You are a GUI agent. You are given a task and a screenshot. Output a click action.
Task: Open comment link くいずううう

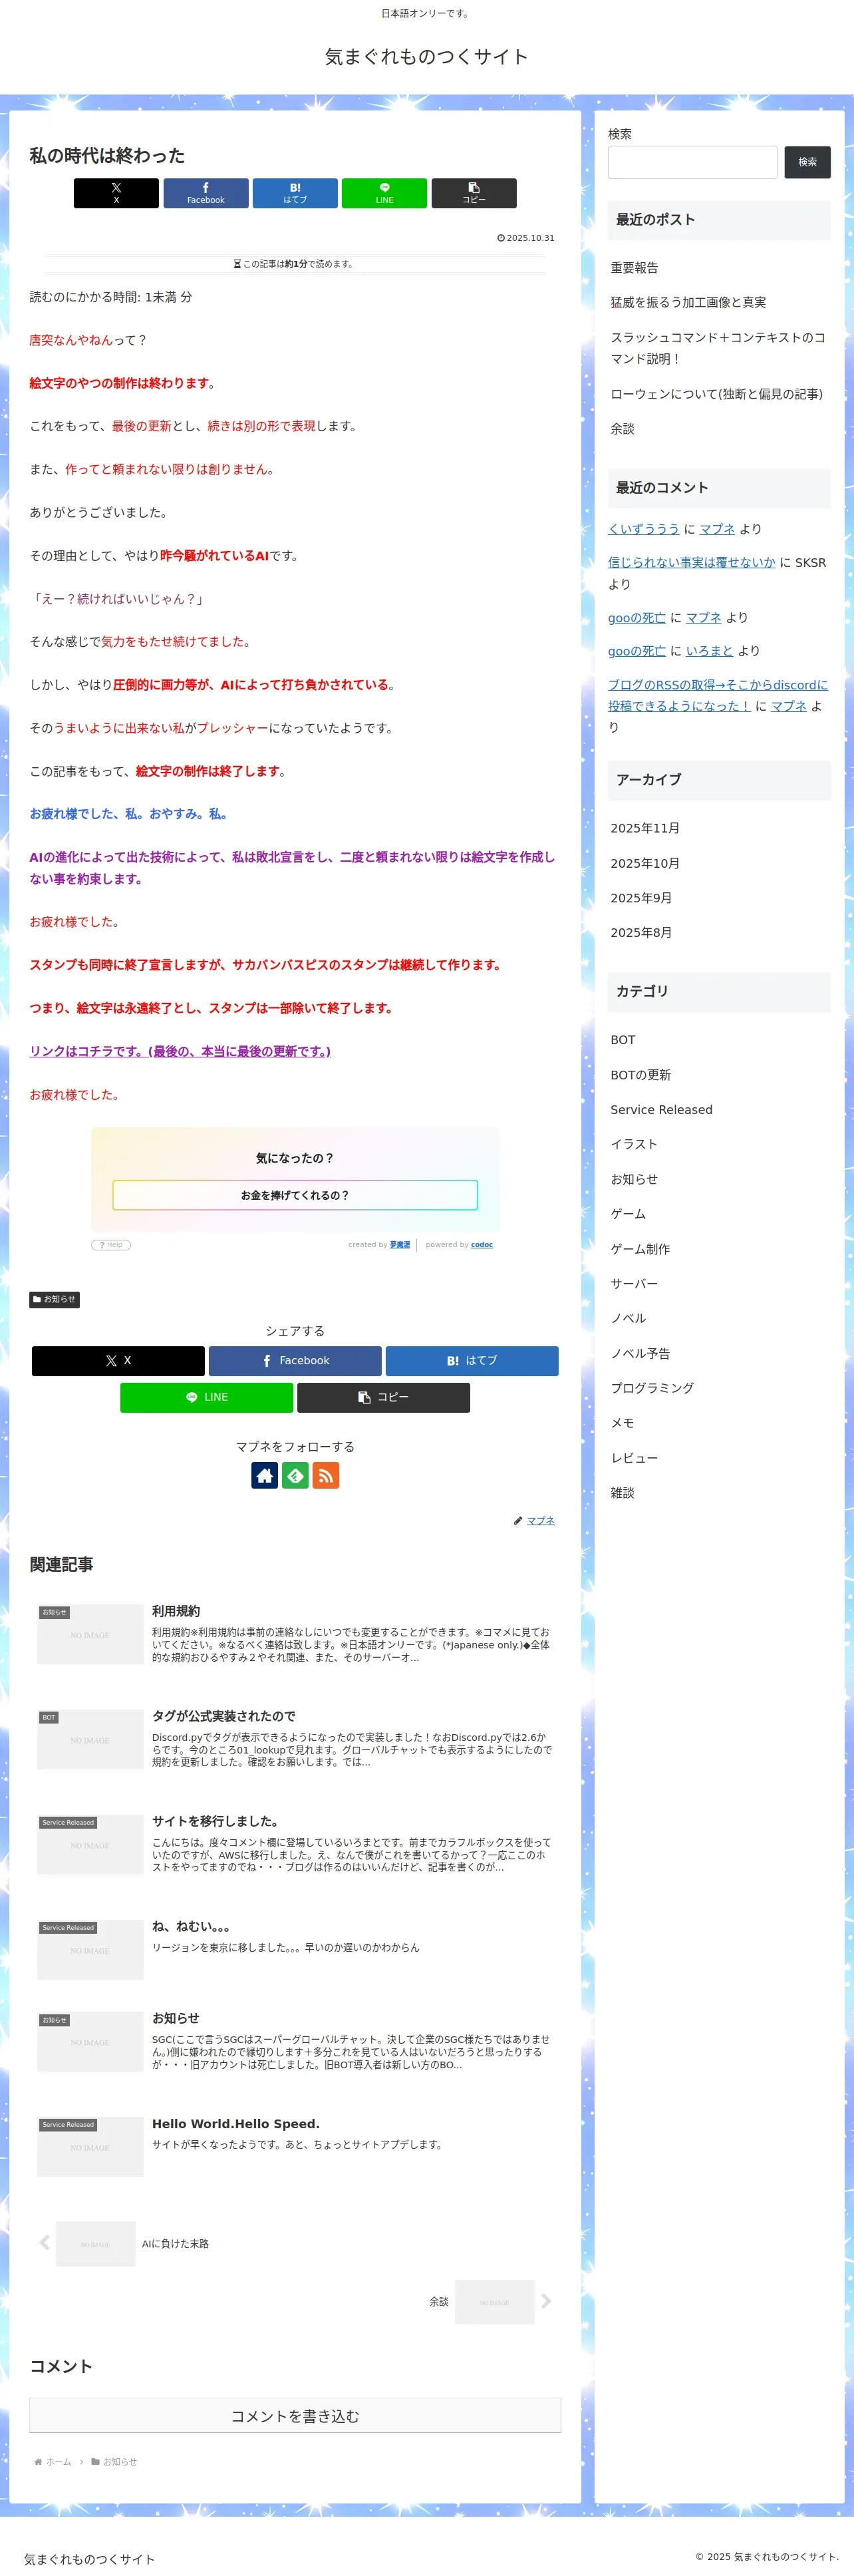coord(643,529)
